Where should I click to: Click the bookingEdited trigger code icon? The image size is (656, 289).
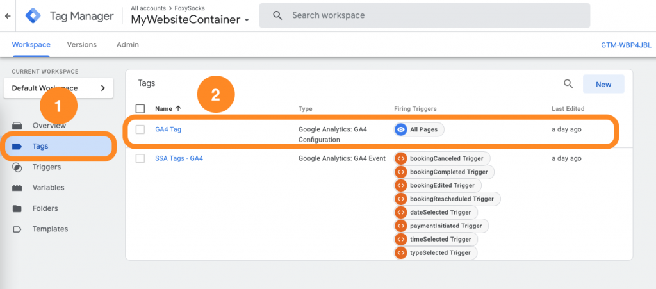pos(401,185)
